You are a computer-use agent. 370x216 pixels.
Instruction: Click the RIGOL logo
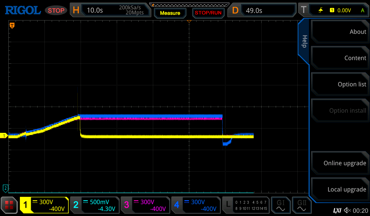coord(22,10)
